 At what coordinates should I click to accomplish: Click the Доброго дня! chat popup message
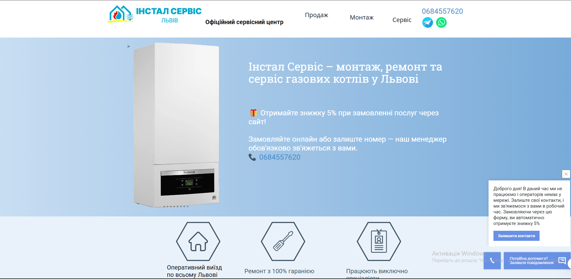coord(529,206)
